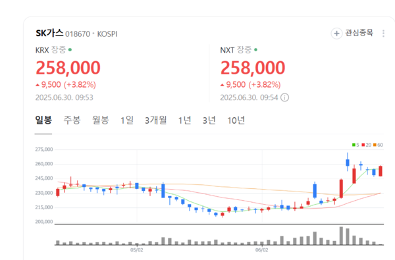Click the tallest volume bar

[x=341, y=236]
